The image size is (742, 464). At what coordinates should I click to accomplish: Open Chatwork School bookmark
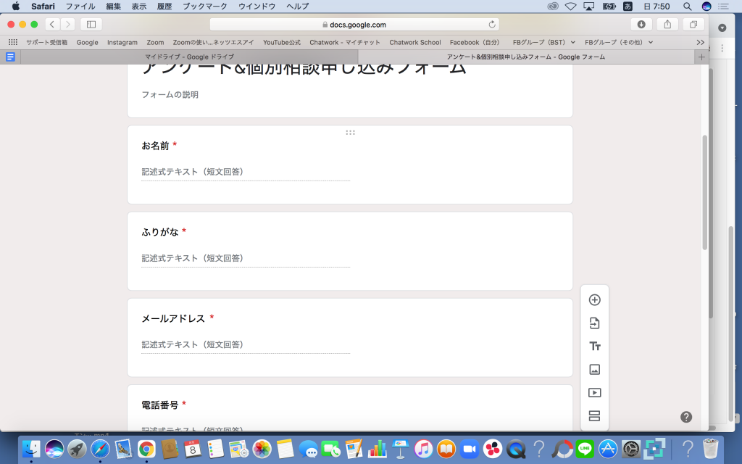pyautogui.click(x=415, y=42)
